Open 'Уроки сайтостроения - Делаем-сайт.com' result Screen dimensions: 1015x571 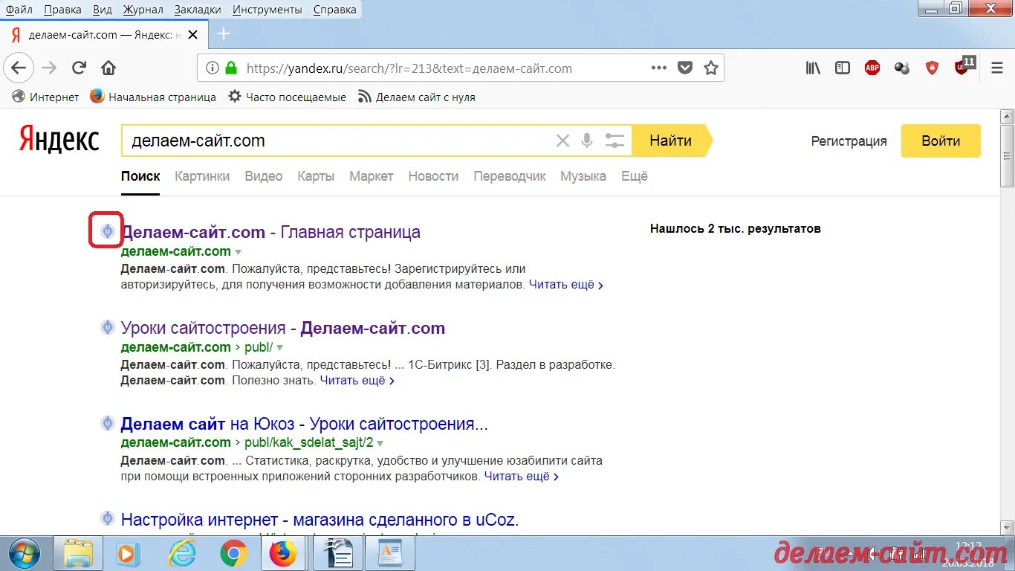(283, 328)
